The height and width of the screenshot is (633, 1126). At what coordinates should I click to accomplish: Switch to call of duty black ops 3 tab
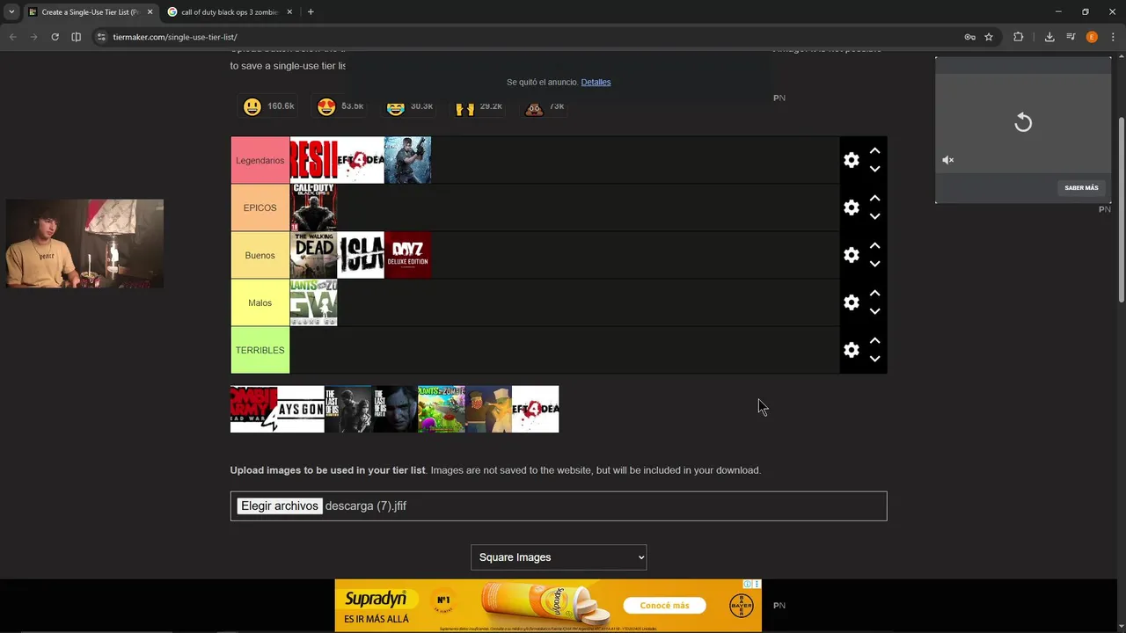230,12
